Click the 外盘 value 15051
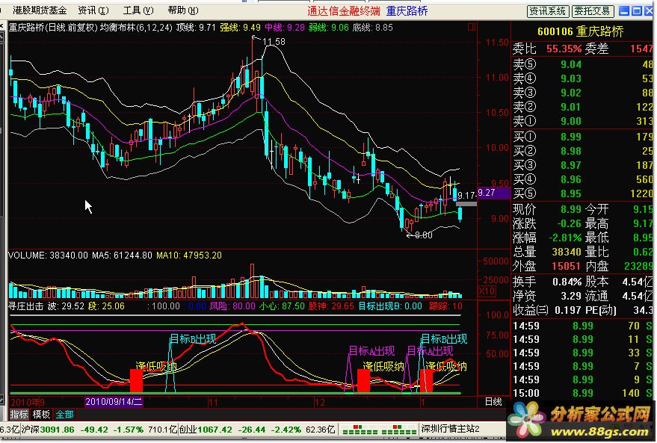The image size is (657, 443). click(567, 266)
